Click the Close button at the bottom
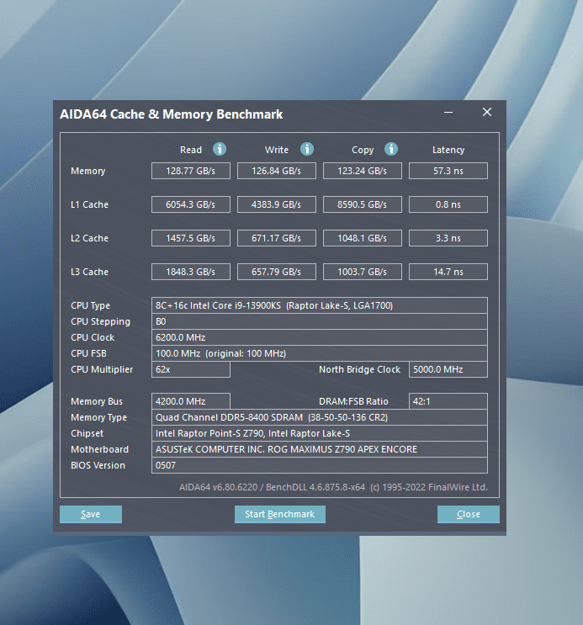Screen dimensions: 583x625 [468, 514]
